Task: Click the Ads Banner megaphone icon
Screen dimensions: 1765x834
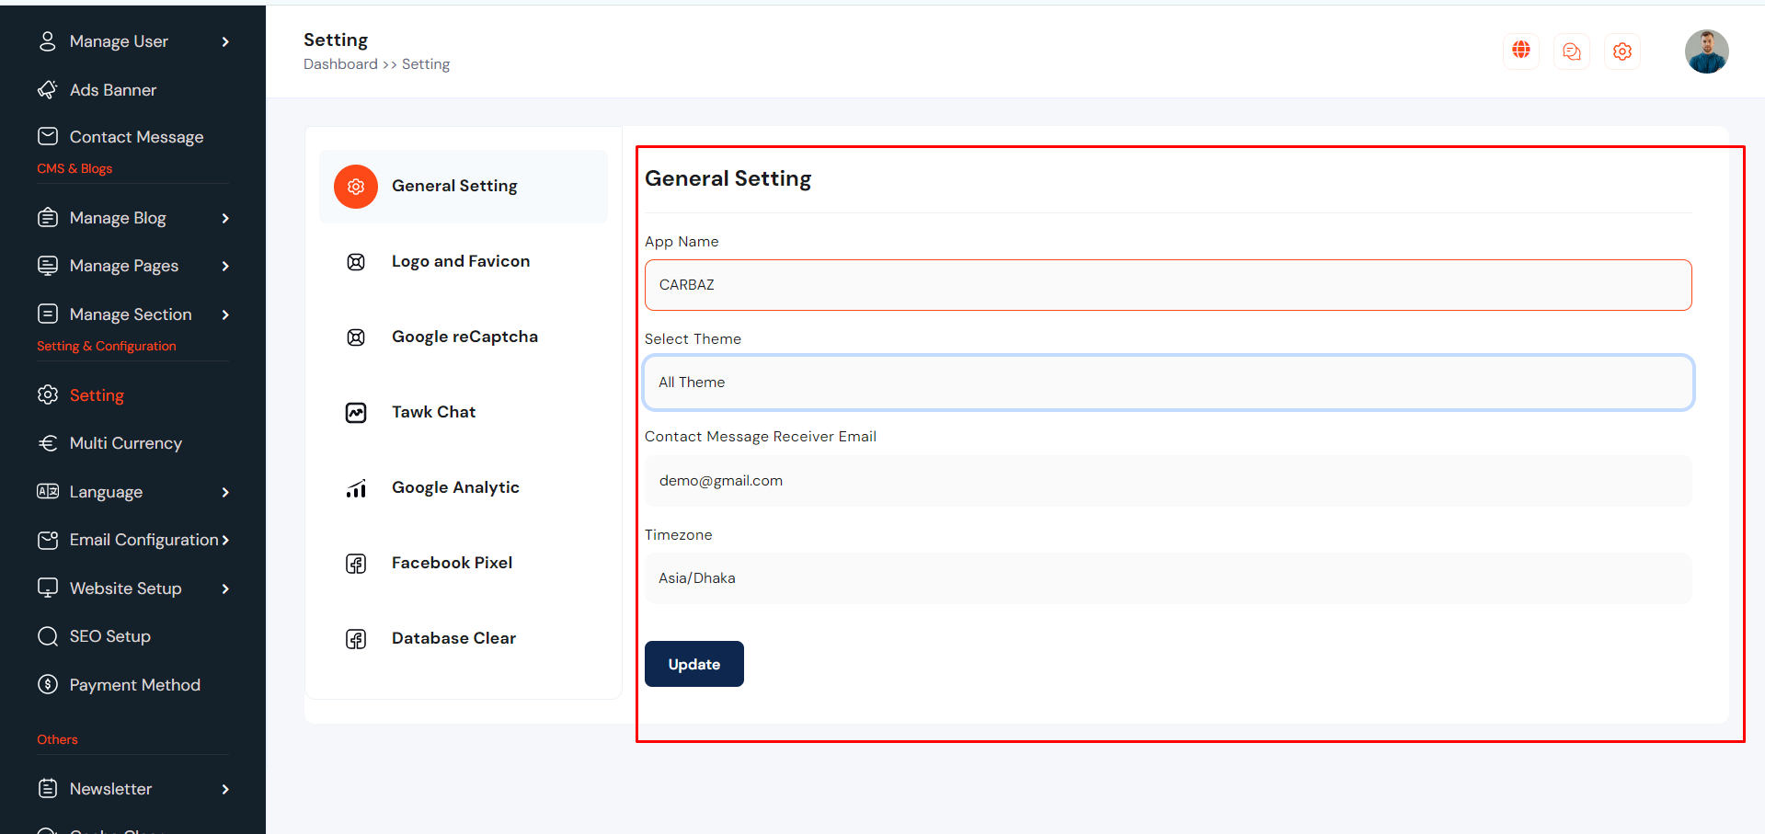Action: 48,90
